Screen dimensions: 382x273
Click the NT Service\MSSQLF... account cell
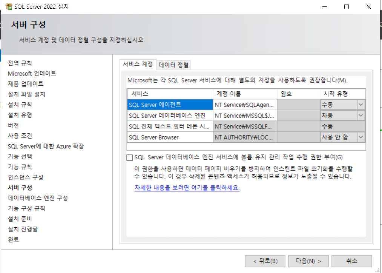coord(245,126)
